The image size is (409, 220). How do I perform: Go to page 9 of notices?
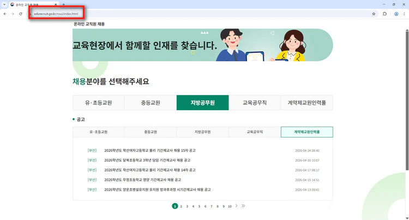[224, 206]
